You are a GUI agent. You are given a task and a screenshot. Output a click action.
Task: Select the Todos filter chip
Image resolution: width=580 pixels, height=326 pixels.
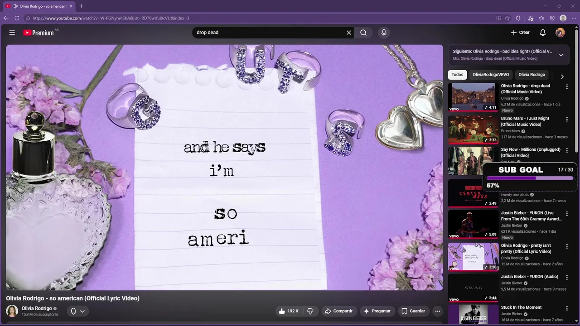[x=457, y=75]
